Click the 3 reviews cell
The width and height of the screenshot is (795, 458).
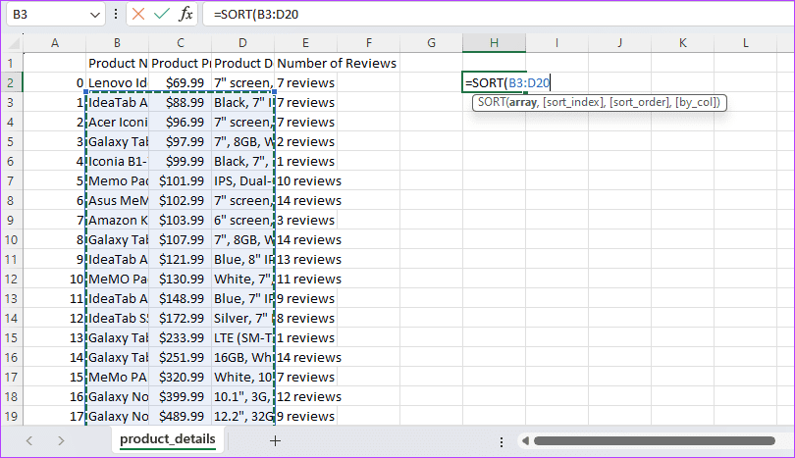tap(305, 220)
